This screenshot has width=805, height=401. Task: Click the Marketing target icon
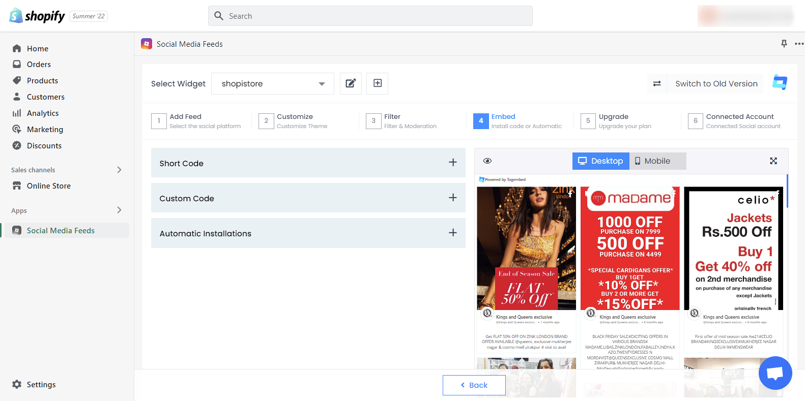pos(17,129)
